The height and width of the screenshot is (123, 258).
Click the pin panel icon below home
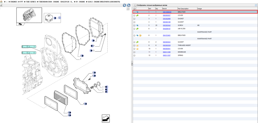(1, 5)
